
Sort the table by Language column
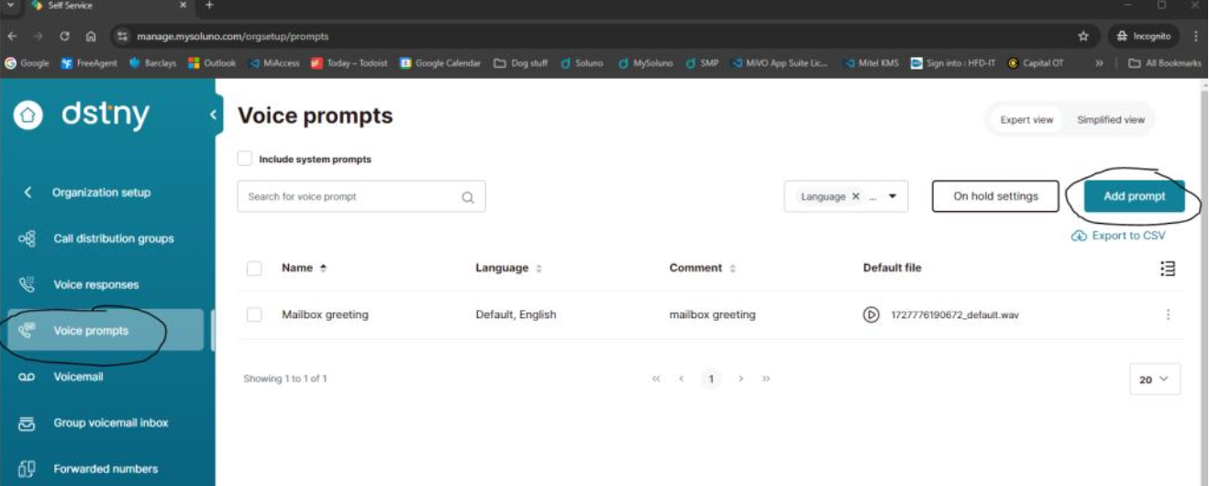pyautogui.click(x=508, y=268)
